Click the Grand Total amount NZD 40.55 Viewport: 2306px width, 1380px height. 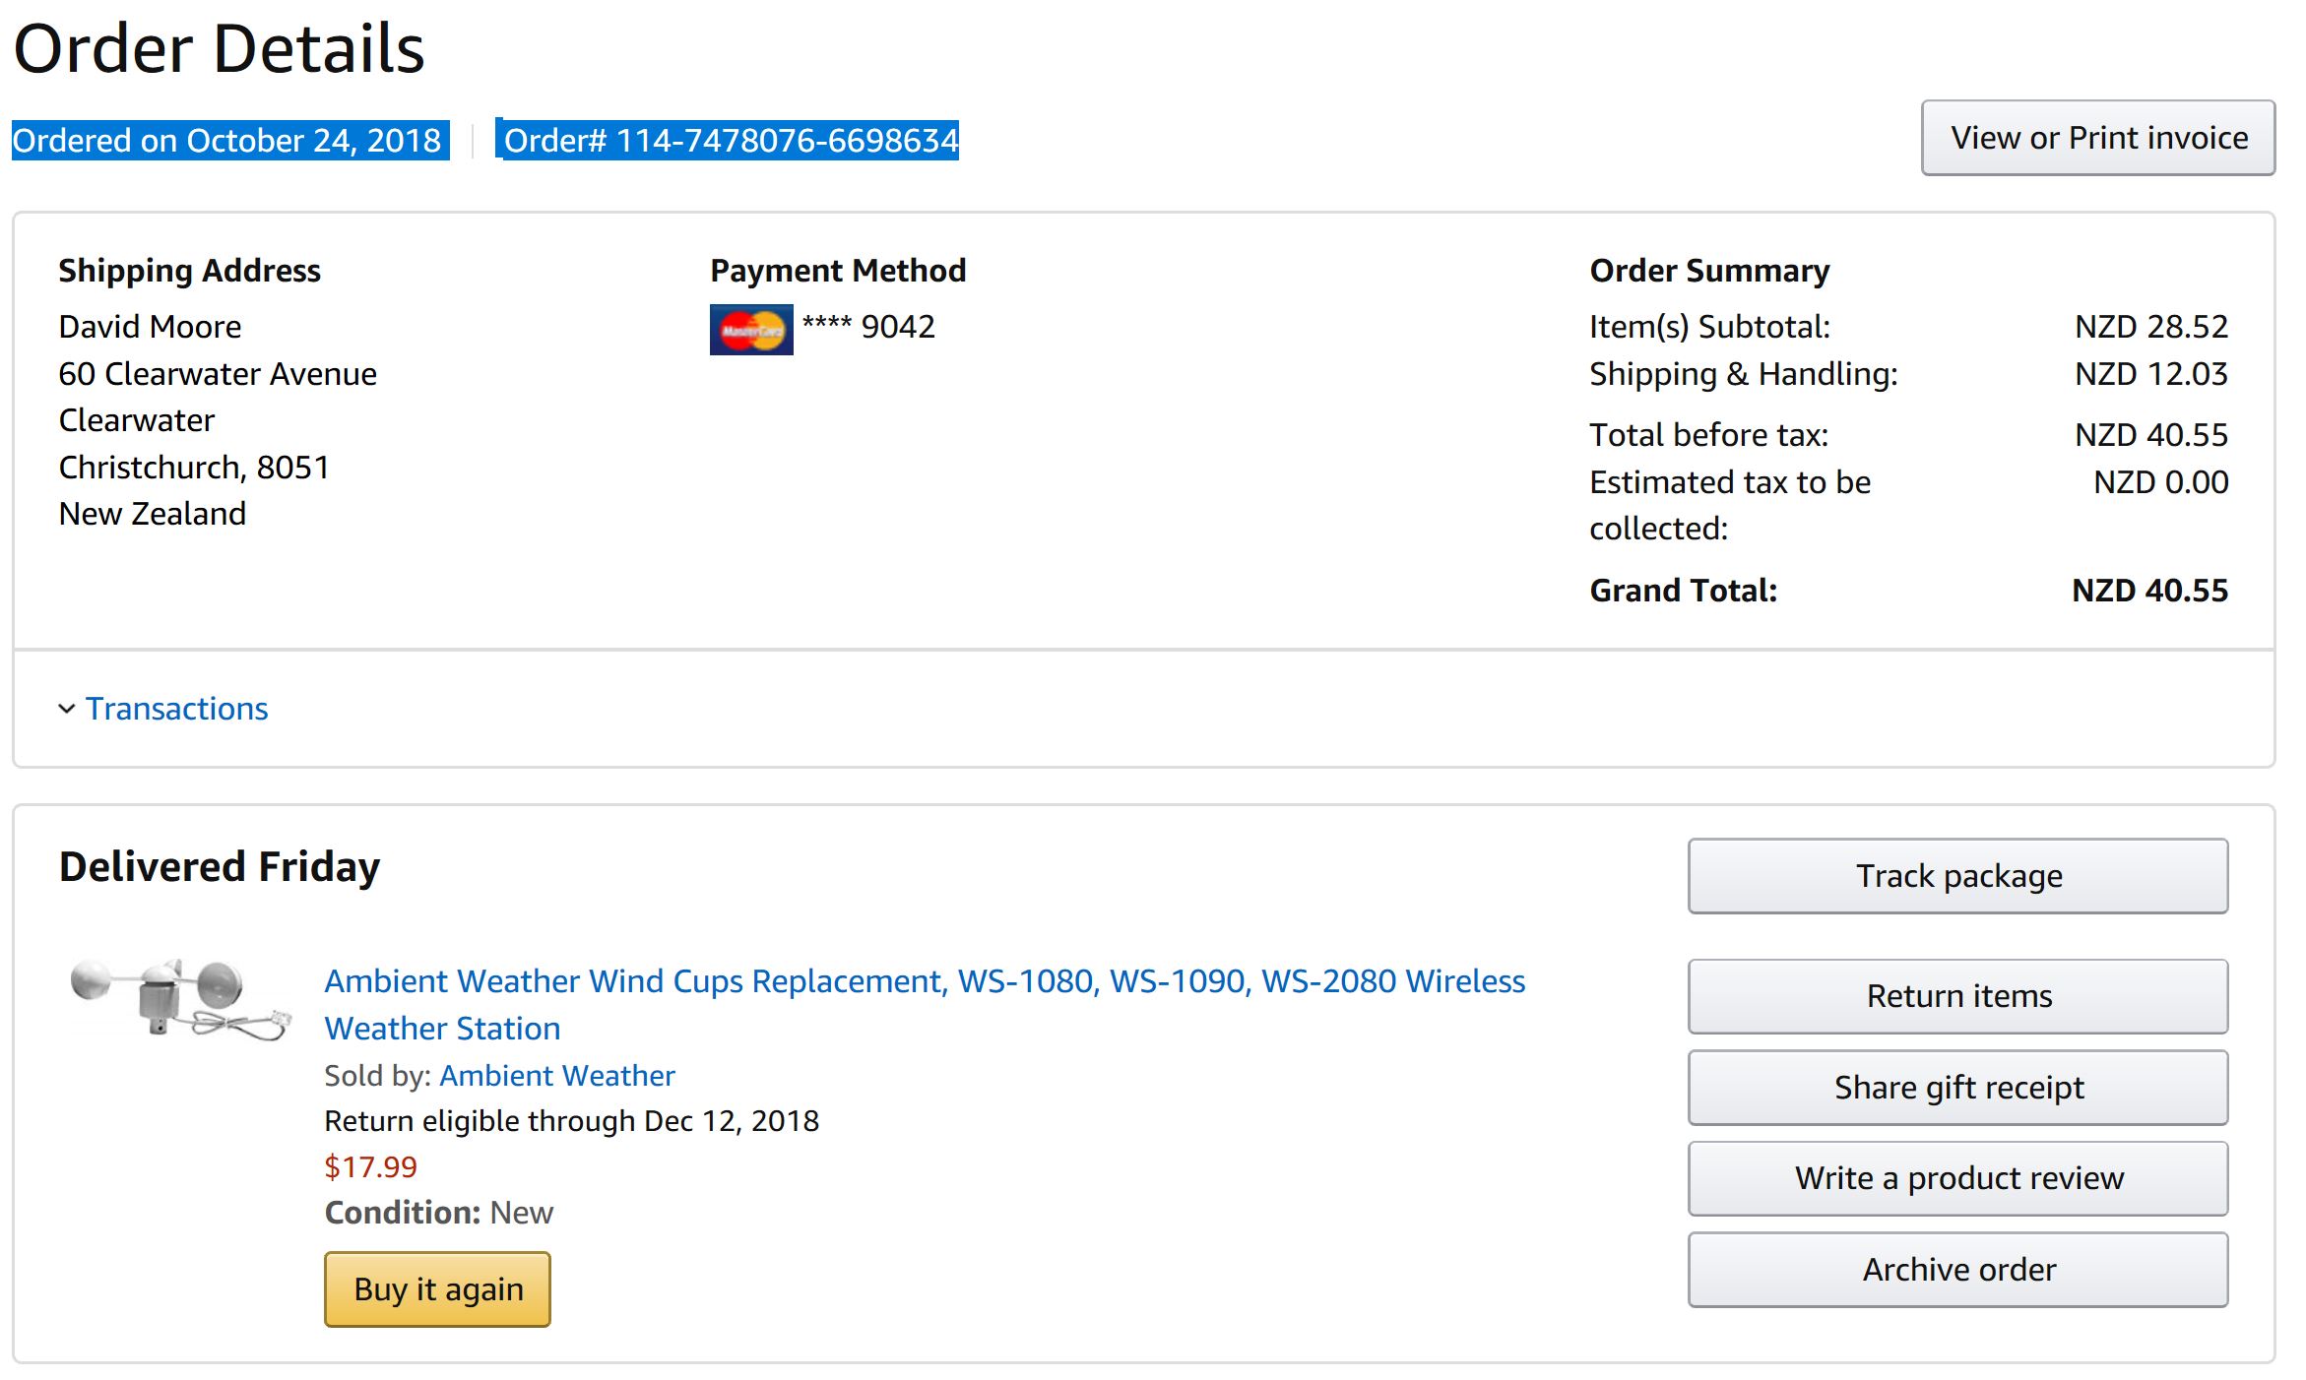click(2149, 591)
